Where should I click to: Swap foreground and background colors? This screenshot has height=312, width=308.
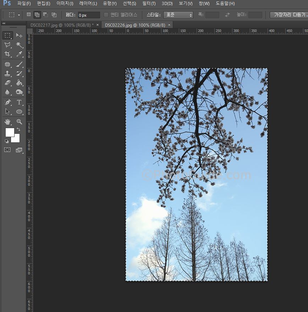[18, 129]
